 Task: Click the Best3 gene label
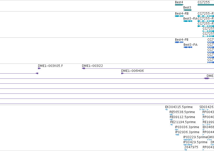point(187,7)
